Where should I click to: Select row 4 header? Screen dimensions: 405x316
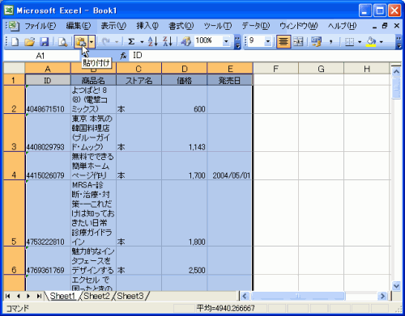pos(14,166)
